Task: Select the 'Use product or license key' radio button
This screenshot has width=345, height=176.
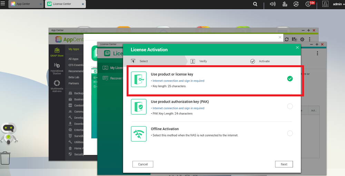Action: pos(290,79)
